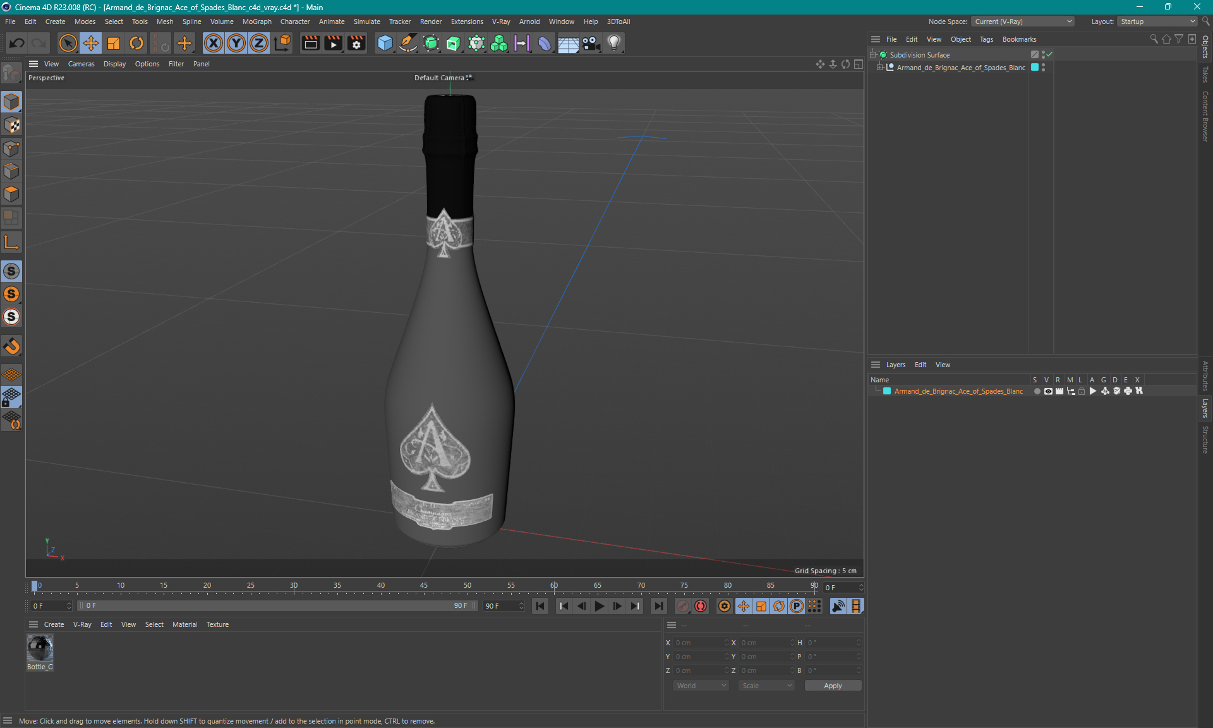Add Floor environment icon
Viewport: 1213px width, 728px height.
click(568, 43)
